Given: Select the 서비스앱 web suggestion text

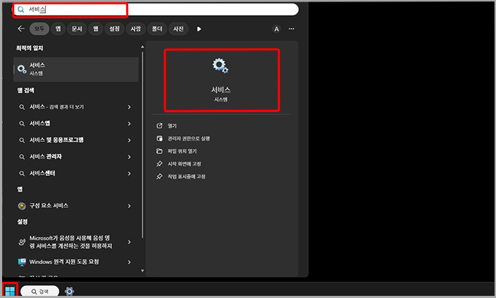Looking at the screenshot, I should click(40, 123).
